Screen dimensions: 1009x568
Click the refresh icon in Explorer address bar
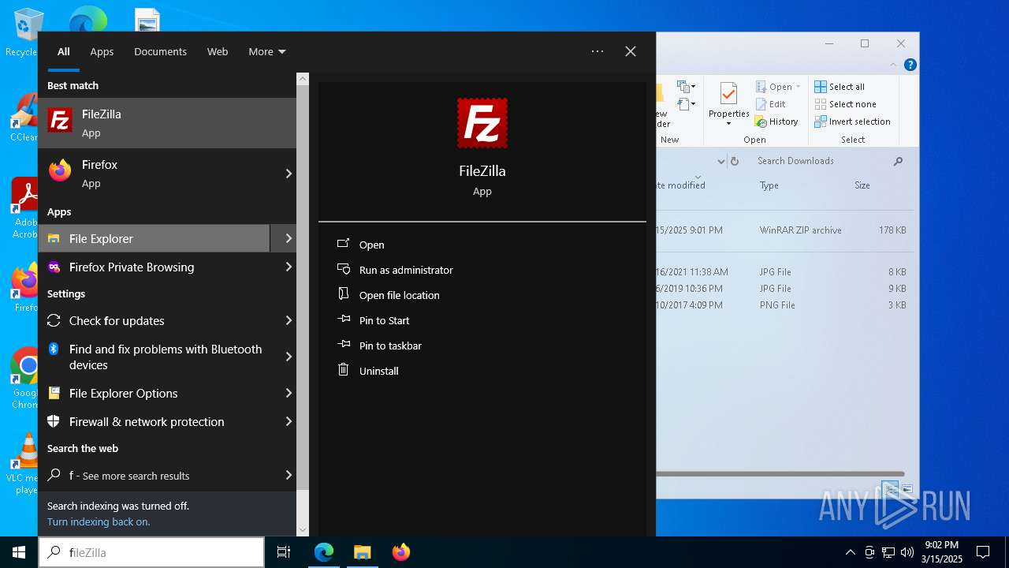[735, 161]
